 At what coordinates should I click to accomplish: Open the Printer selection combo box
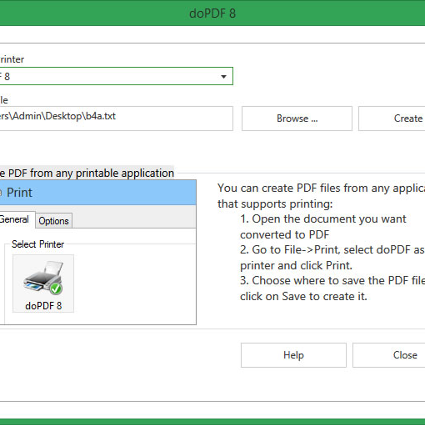tap(113, 76)
